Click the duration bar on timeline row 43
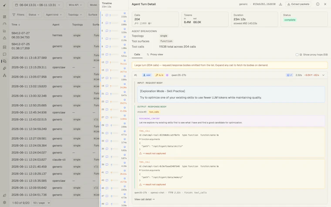The width and height of the screenshot is (331, 207). click(x=114, y=180)
